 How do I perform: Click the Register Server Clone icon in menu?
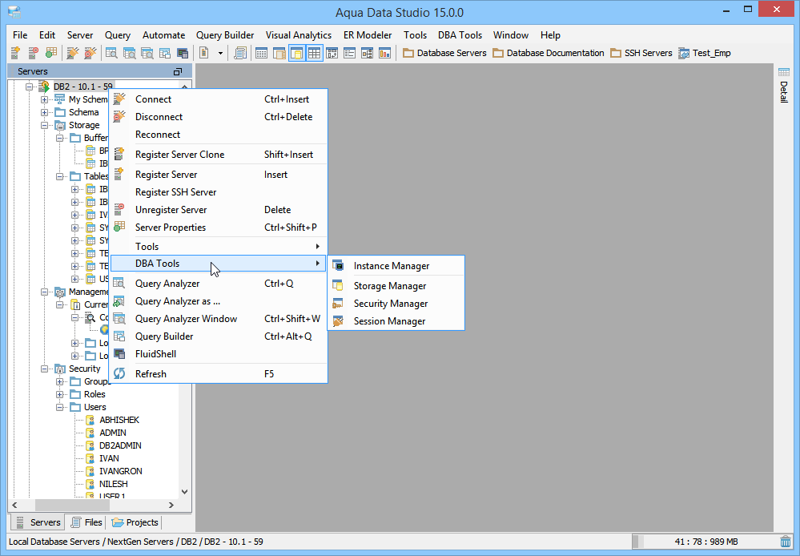tap(119, 154)
